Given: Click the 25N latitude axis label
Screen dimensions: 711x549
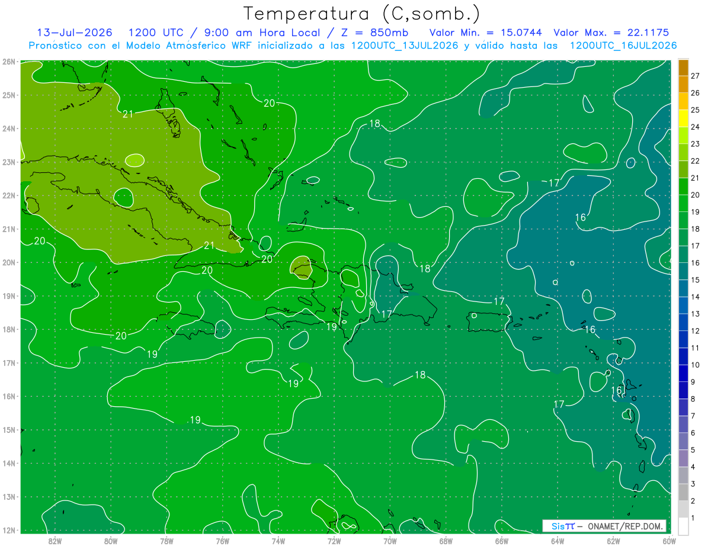Looking at the screenshot, I should click(8, 95).
